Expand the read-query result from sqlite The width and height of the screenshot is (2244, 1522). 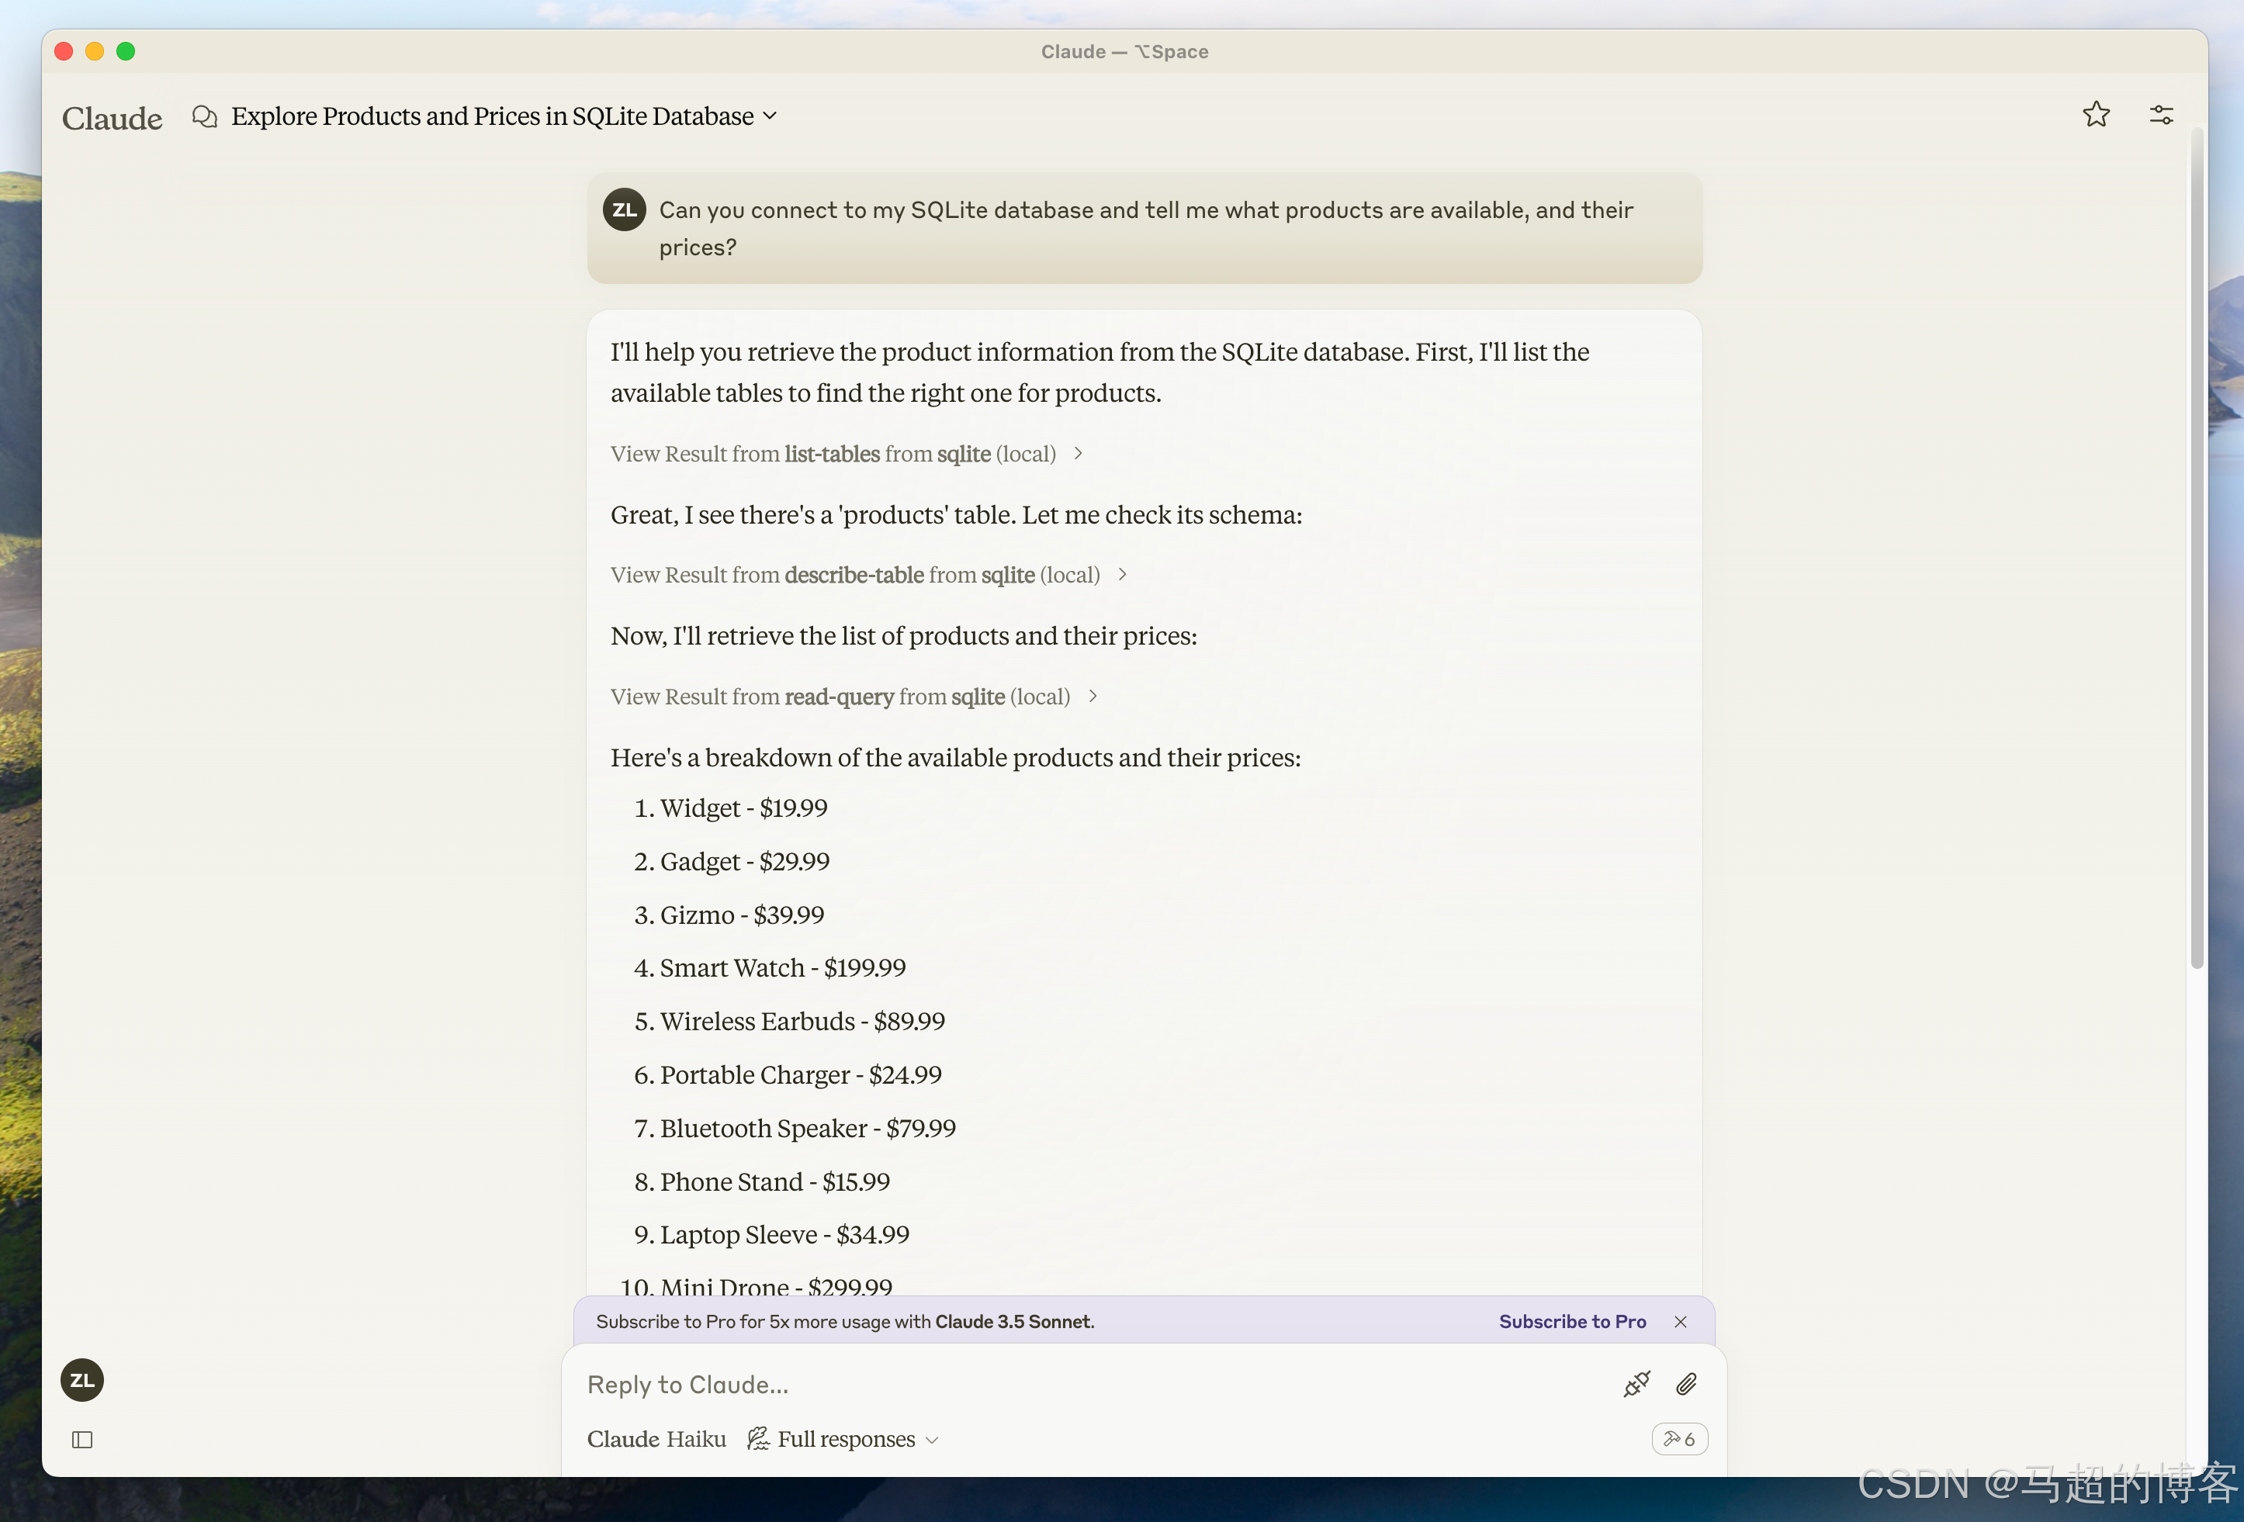[853, 697]
